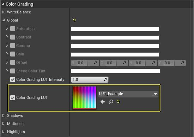Enable the Contrast checkbox

(13, 37)
